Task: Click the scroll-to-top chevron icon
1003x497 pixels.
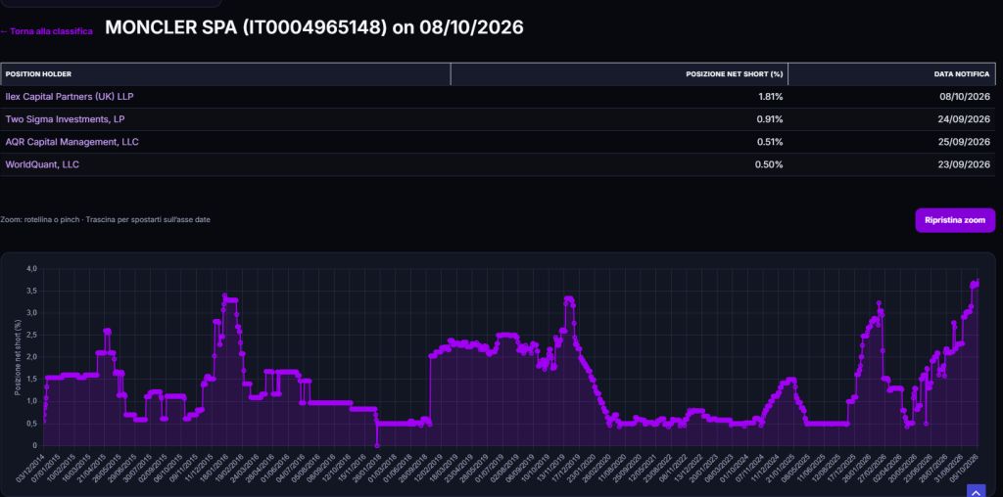Action: [976, 492]
